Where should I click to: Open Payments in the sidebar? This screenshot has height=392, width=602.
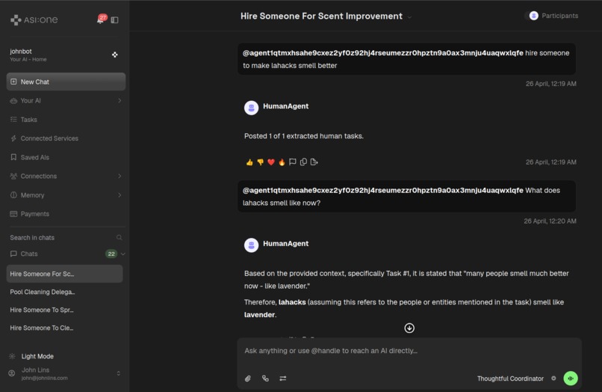click(x=66, y=214)
